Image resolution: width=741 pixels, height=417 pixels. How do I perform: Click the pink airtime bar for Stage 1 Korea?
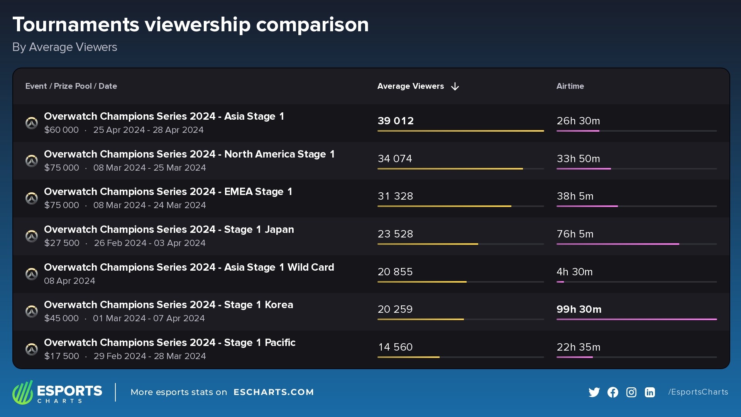tap(637, 320)
